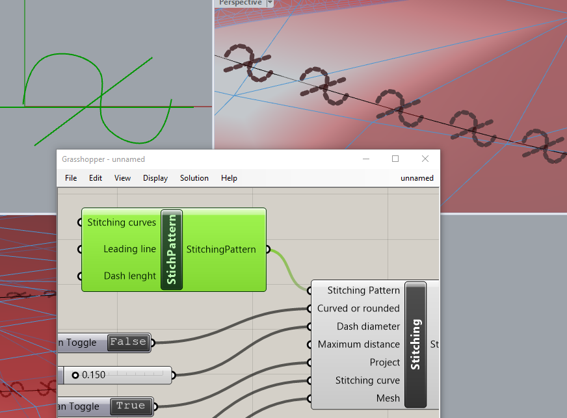This screenshot has height=418, width=567.
Task: Switch the True boolean toggle
Action: [x=130, y=406]
